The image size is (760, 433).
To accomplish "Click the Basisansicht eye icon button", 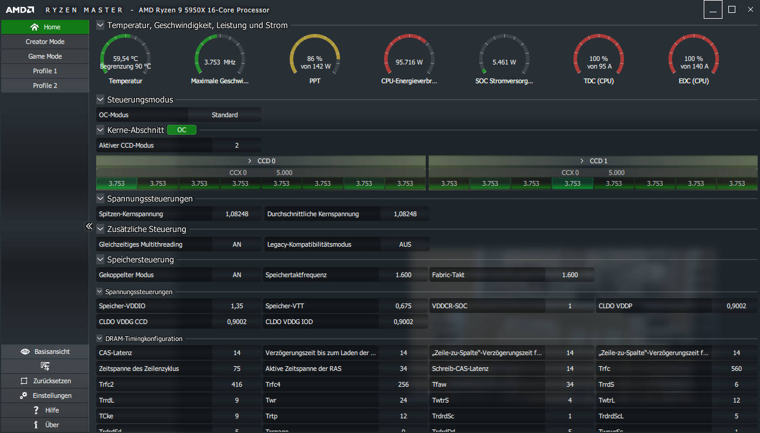I will (45, 352).
